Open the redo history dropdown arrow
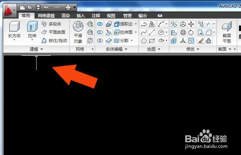Image resolution: width=241 pixels, height=155 pixels. (62, 7)
